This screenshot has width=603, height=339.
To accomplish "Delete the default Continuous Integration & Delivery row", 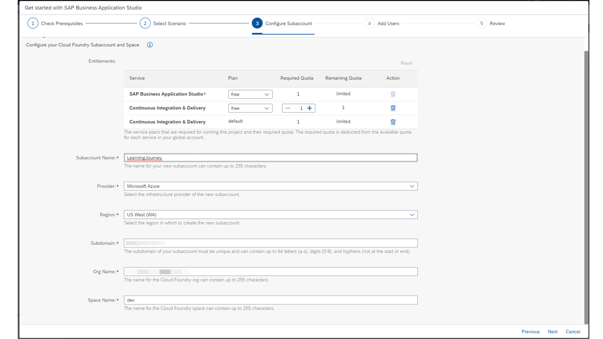I will click(x=393, y=122).
